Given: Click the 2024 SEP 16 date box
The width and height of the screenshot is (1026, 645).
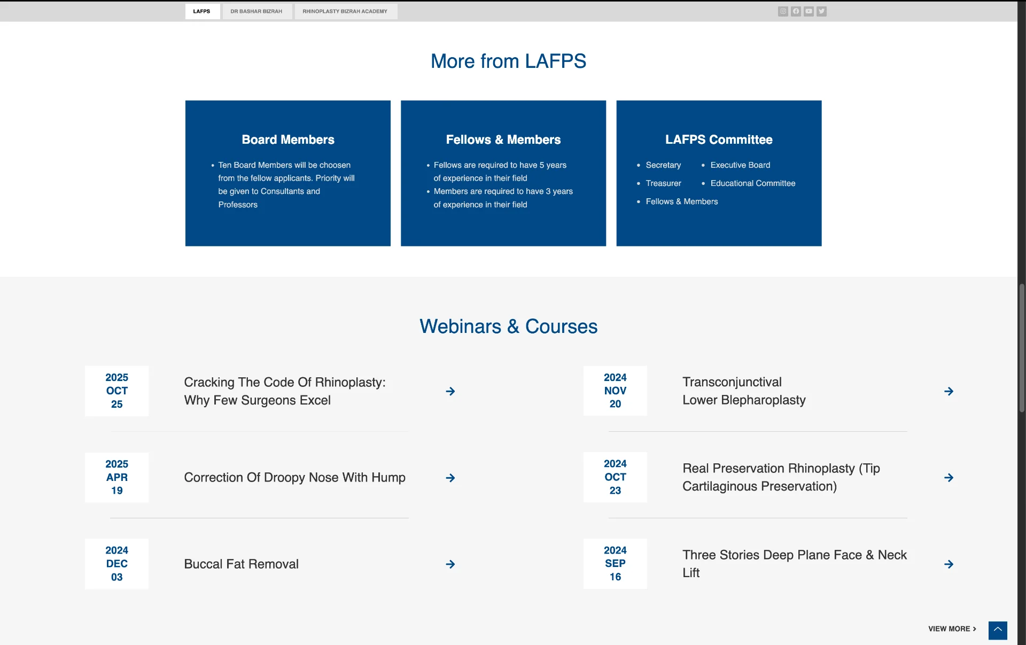Looking at the screenshot, I should click(615, 564).
